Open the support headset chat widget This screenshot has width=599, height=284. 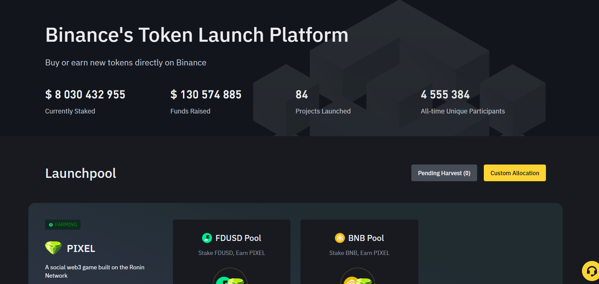click(x=591, y=271)
